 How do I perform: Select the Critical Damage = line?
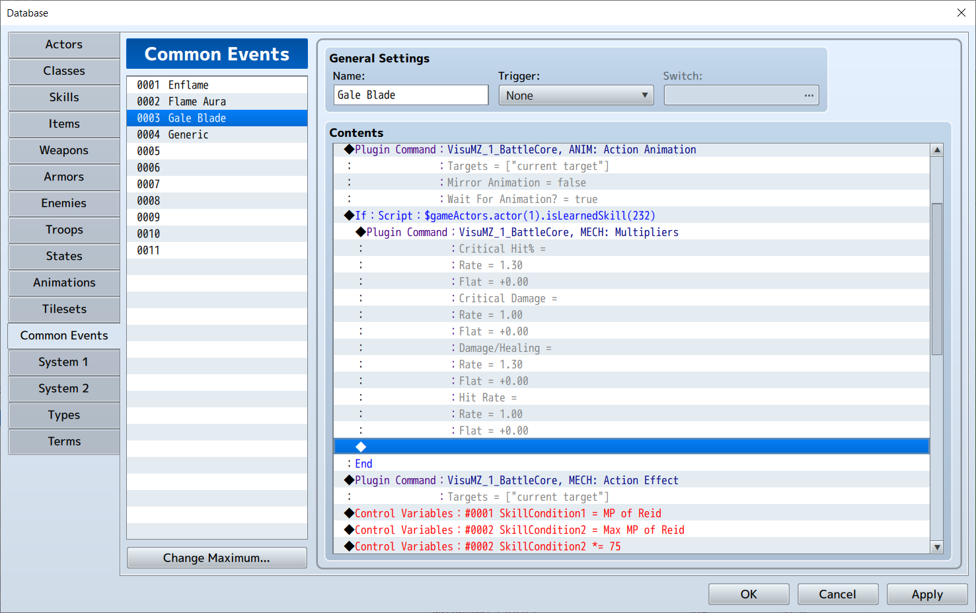pos(631,298)
